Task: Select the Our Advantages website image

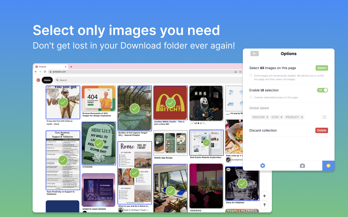Action: tap(98, 190)
